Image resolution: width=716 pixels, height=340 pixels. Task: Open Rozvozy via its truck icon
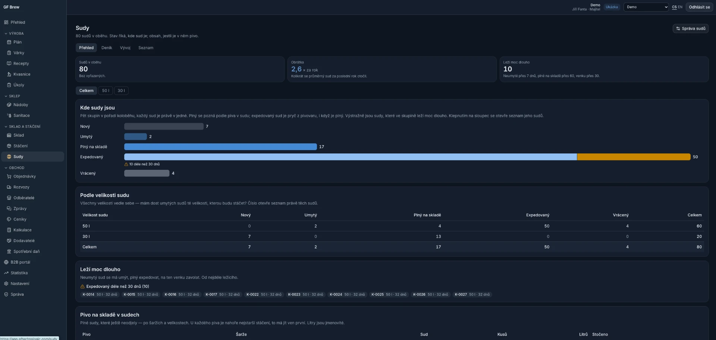tap(9, 187)
